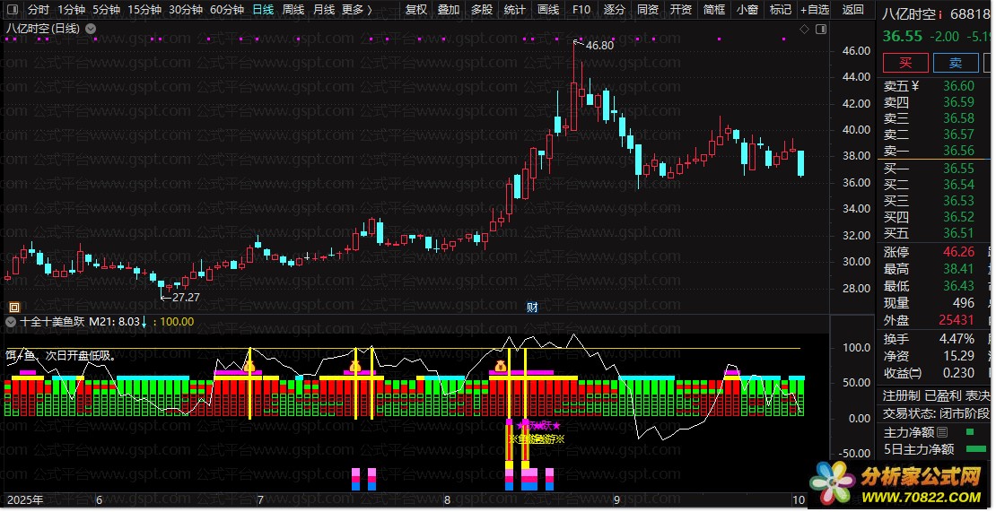Viewport: 996px width, 512px height.
Task: Click the 涨停 46.26 limit-up value
Action: coord(958,253)
